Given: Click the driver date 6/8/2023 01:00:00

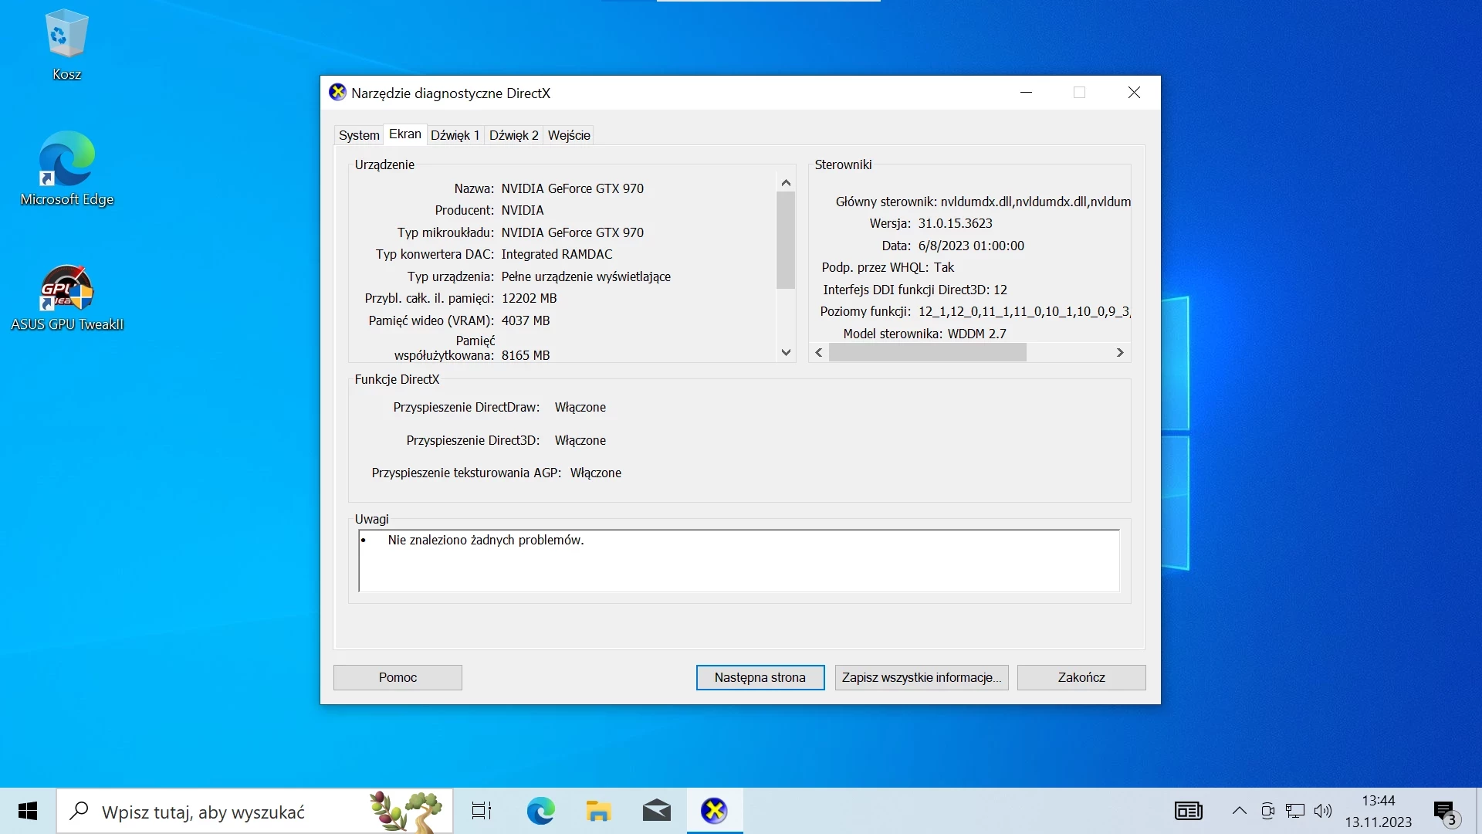Looking at the screenshot, I should pos(971,246).
